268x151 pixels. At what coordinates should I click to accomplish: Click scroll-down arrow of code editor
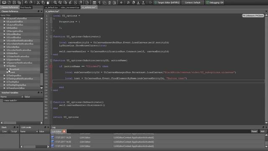coord(266,123)
